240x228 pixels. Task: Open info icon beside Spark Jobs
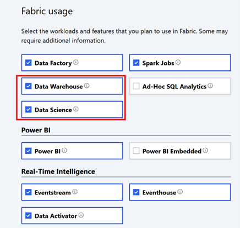point(178,62)
